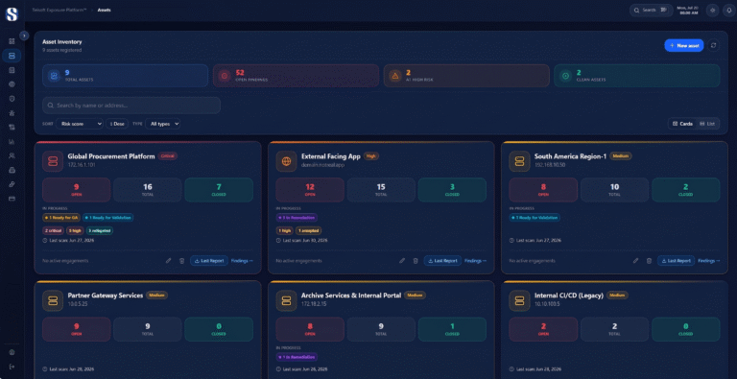737x379 pixels.
Task: Switch to List view
Action: pyautogui.click(x=707, y=124)
